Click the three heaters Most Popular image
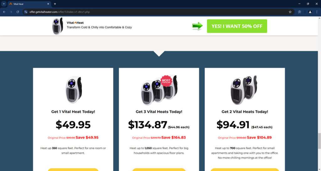 click(159, 90)
